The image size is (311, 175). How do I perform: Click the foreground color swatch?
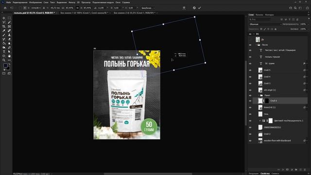(5, 66)
